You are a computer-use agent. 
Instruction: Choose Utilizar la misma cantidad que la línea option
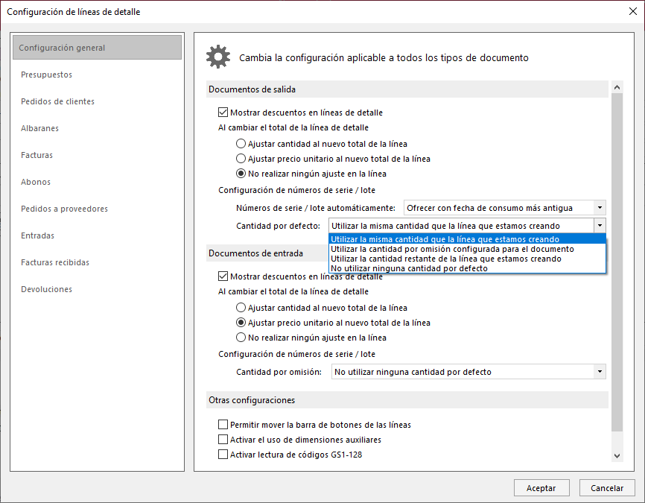(x=467, y=239)
